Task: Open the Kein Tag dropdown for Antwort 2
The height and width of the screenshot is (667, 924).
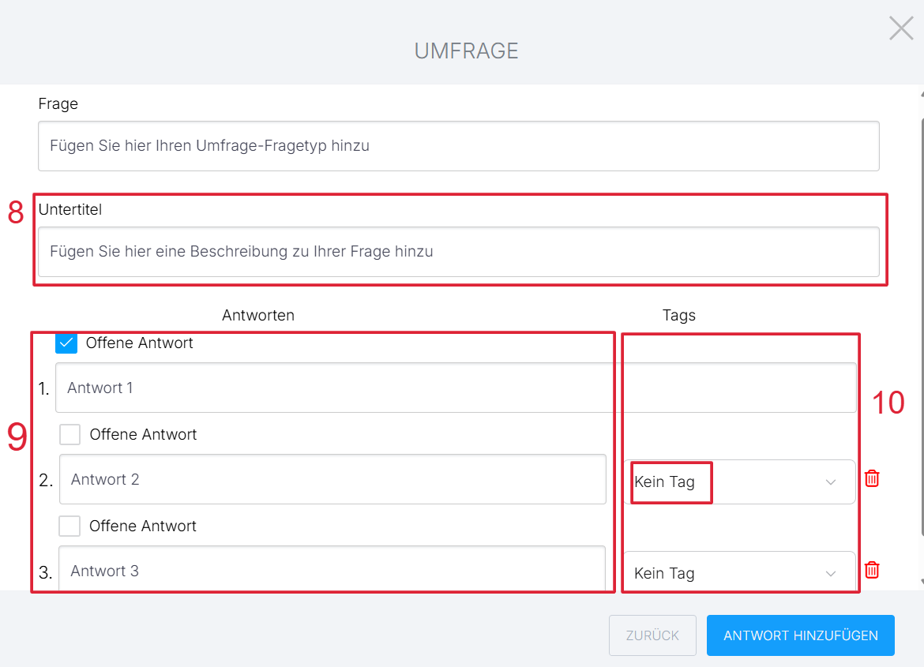Action: click(739, 482)
